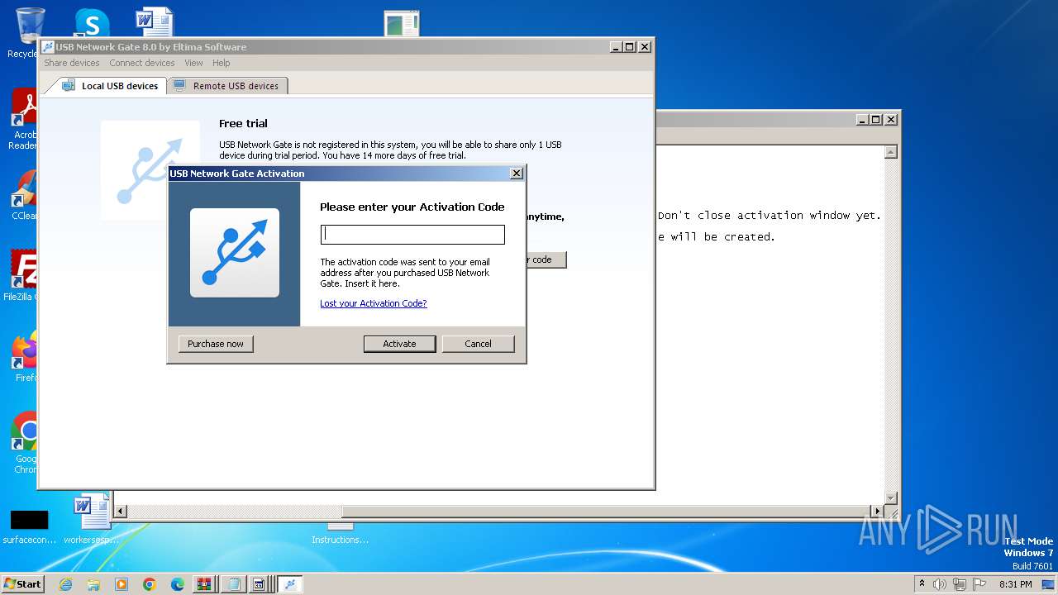Open network status icon in system tray
Screen dimensions: 1058x595
[x=959, y=584]
